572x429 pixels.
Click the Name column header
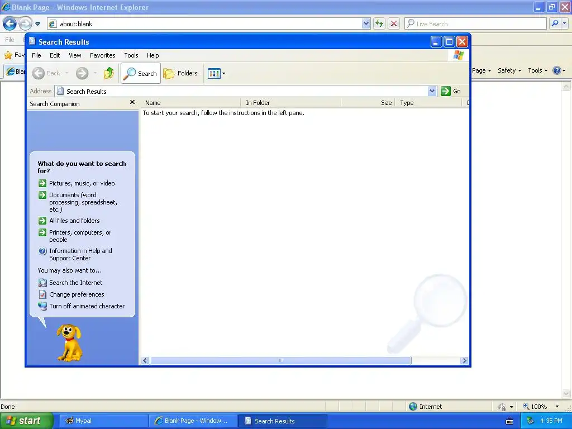click(x=191, y=103)
